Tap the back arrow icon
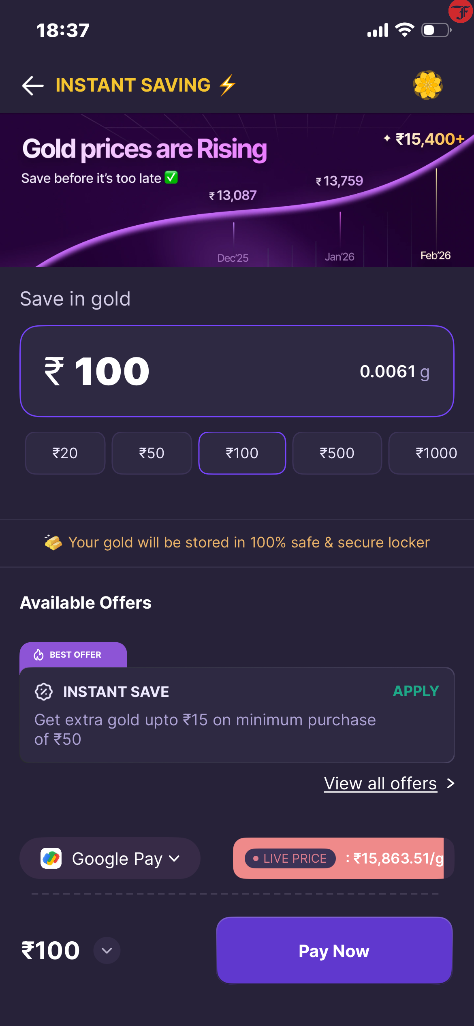The height and width of the screenshot is (1026, 474). 33,85
